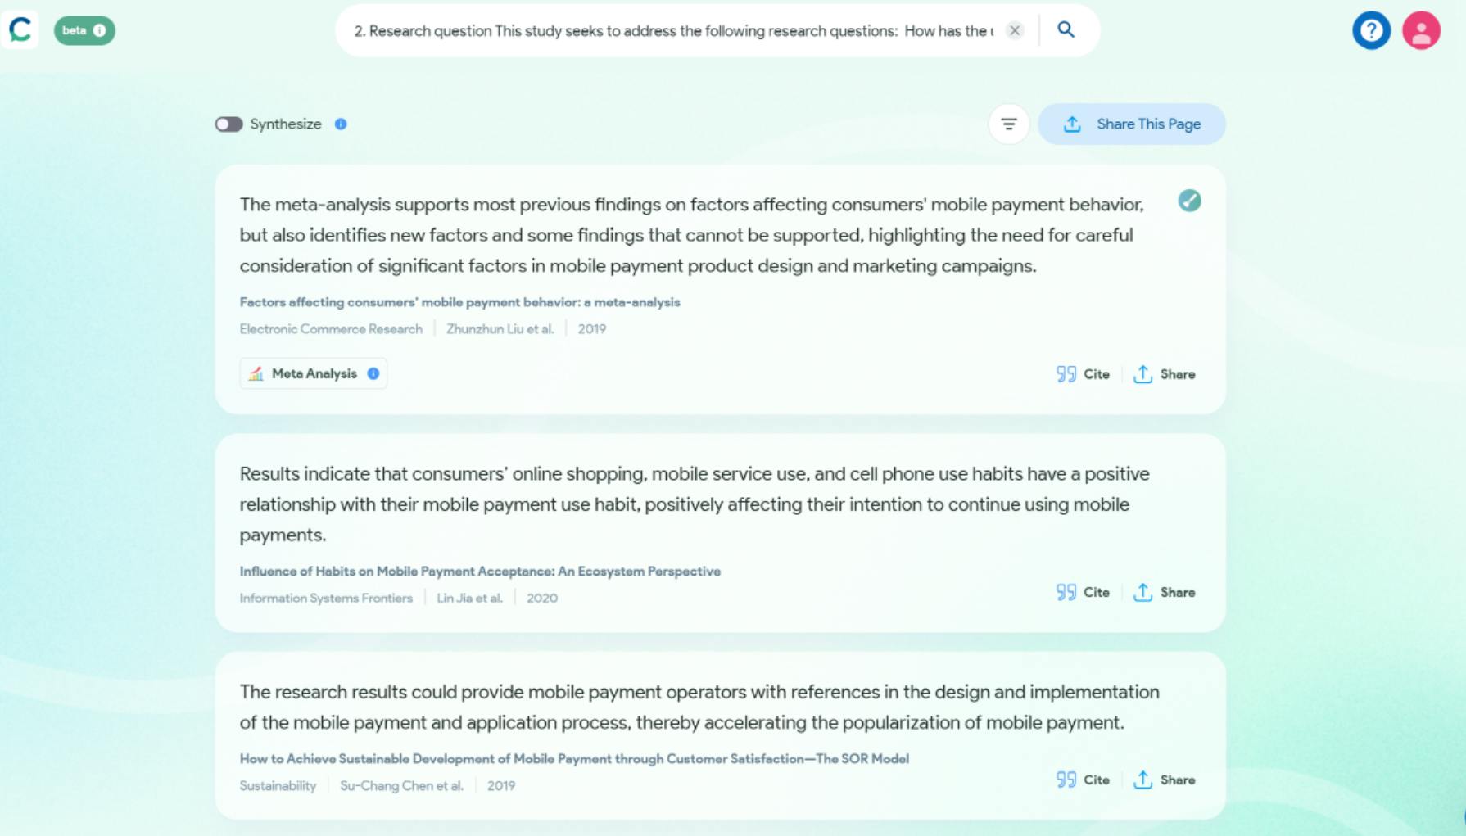Image resolution: width=1466 pixels, height=836 pixels.
Task: Click inside the search query field
Action: pos(672,31)
